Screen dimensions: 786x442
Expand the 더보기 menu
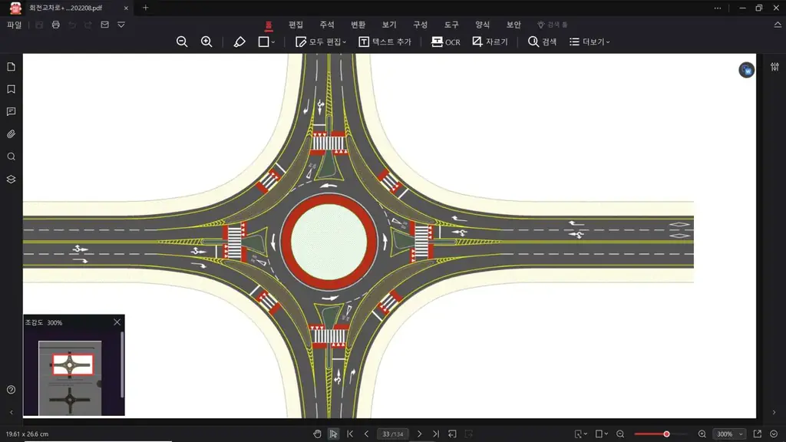click(589, 42)
